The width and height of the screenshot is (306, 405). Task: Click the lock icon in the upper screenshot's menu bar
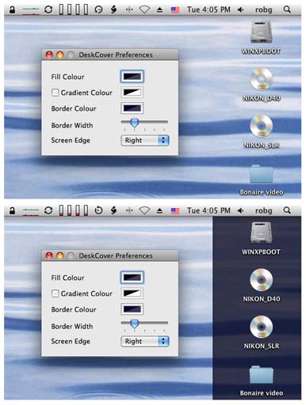(x=12, y=9)
